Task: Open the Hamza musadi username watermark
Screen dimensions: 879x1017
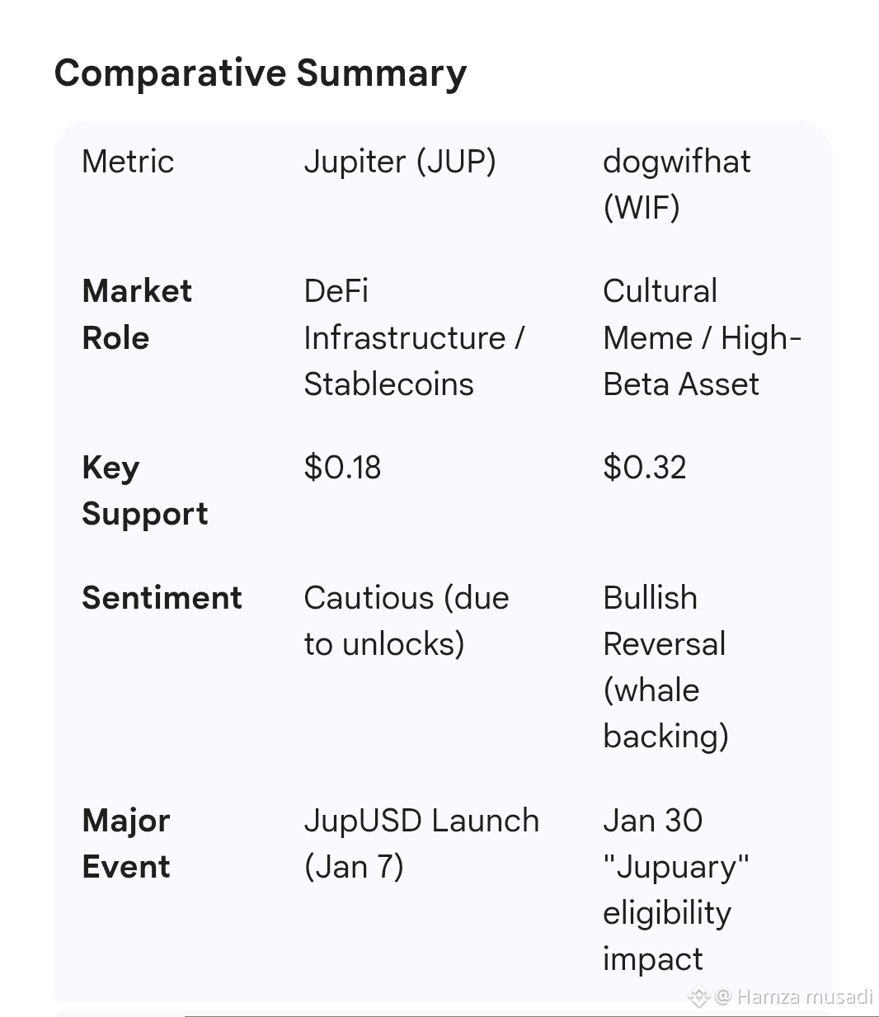Action: 804,996
